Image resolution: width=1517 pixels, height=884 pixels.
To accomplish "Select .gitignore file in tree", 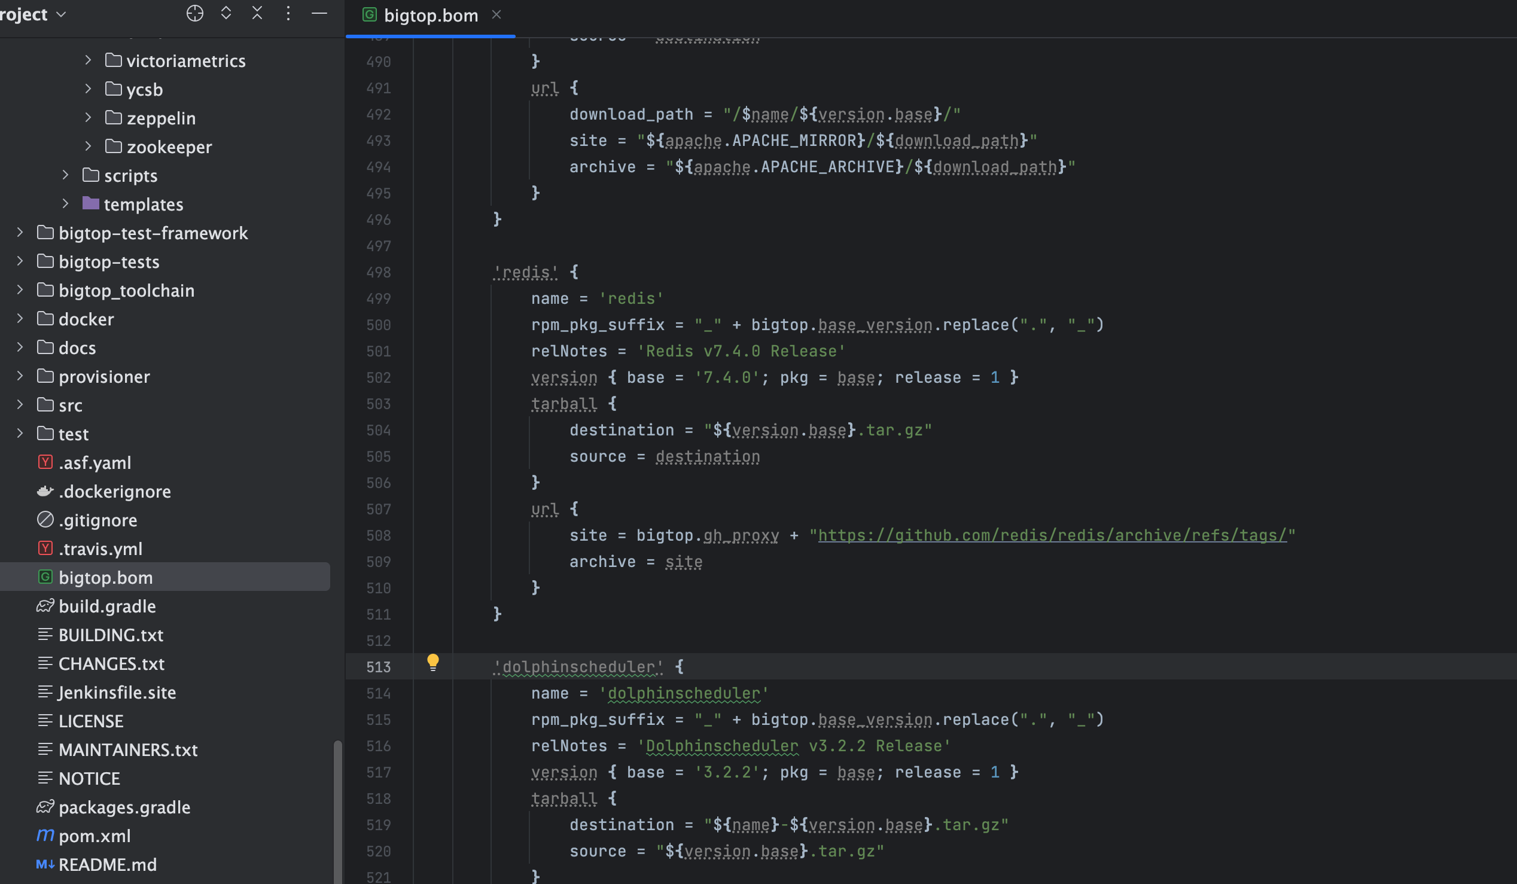I will (98, 520).
